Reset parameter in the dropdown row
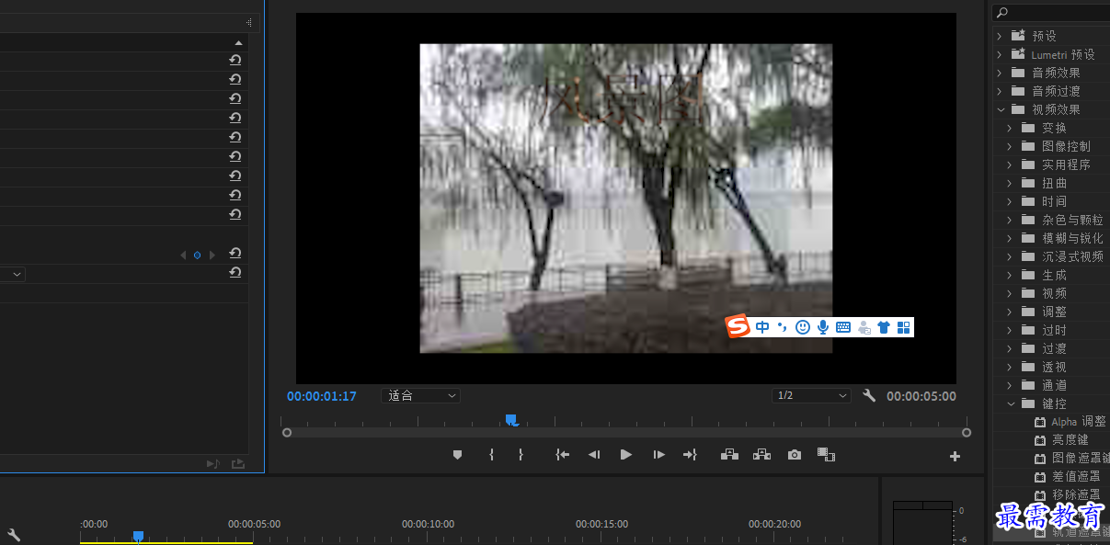Screen dimensions: 1110x545 point(235,273)
